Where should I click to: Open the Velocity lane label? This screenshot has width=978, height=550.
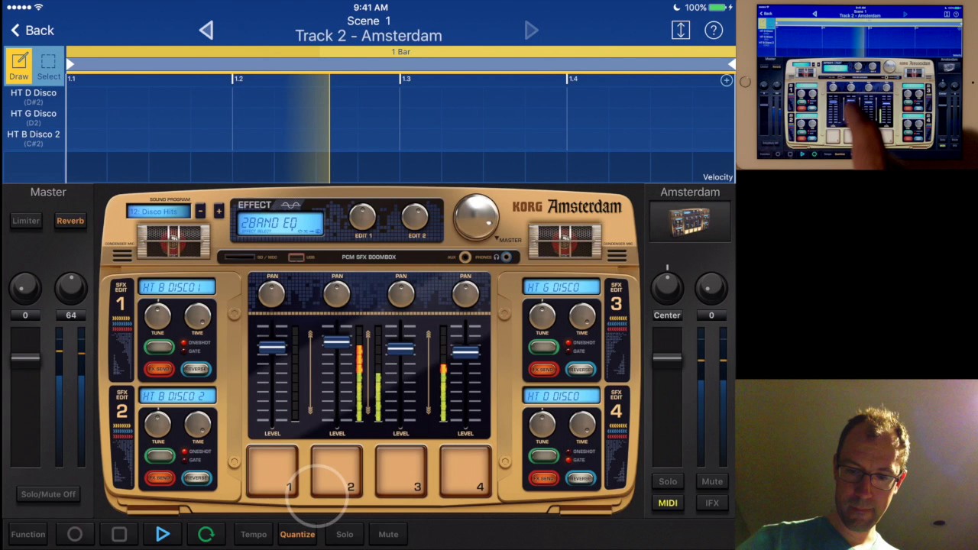click(717, 177)
